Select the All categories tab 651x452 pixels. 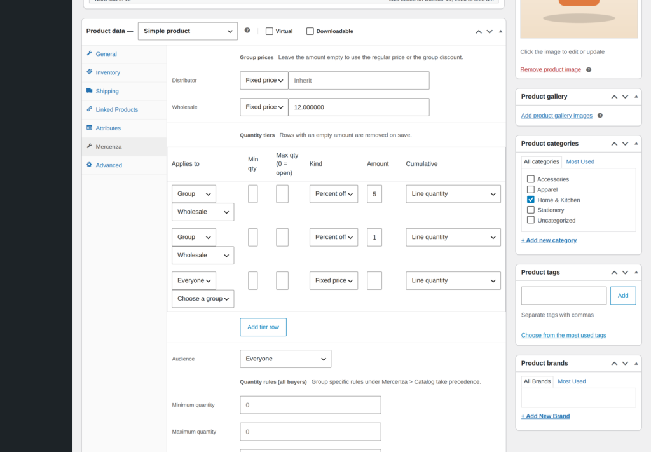pos(542,161)
